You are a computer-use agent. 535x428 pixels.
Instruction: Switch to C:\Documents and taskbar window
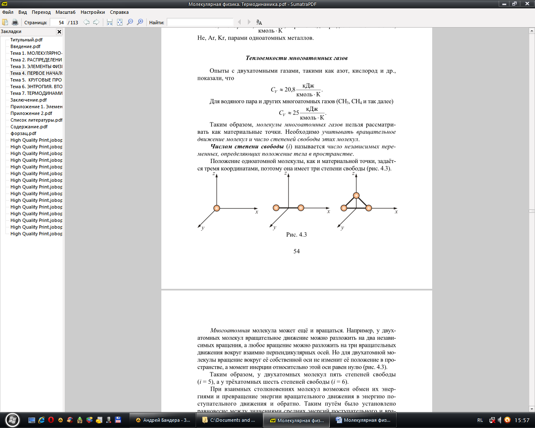click(x=229, y=420)
